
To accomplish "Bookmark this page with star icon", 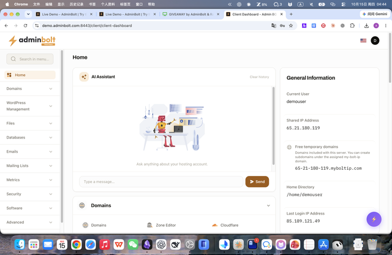I will (x=291, y=26).
